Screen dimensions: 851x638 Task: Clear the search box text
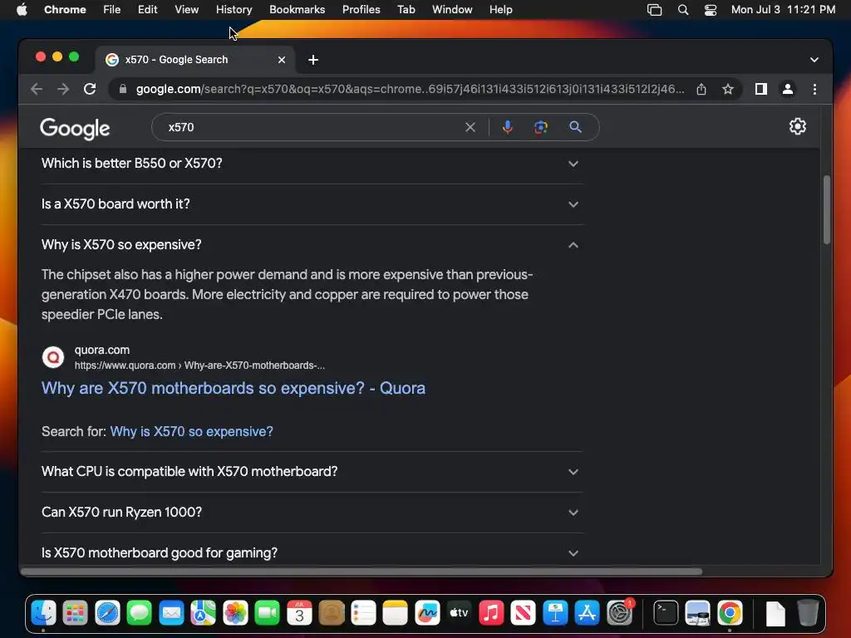pos(470,127)
